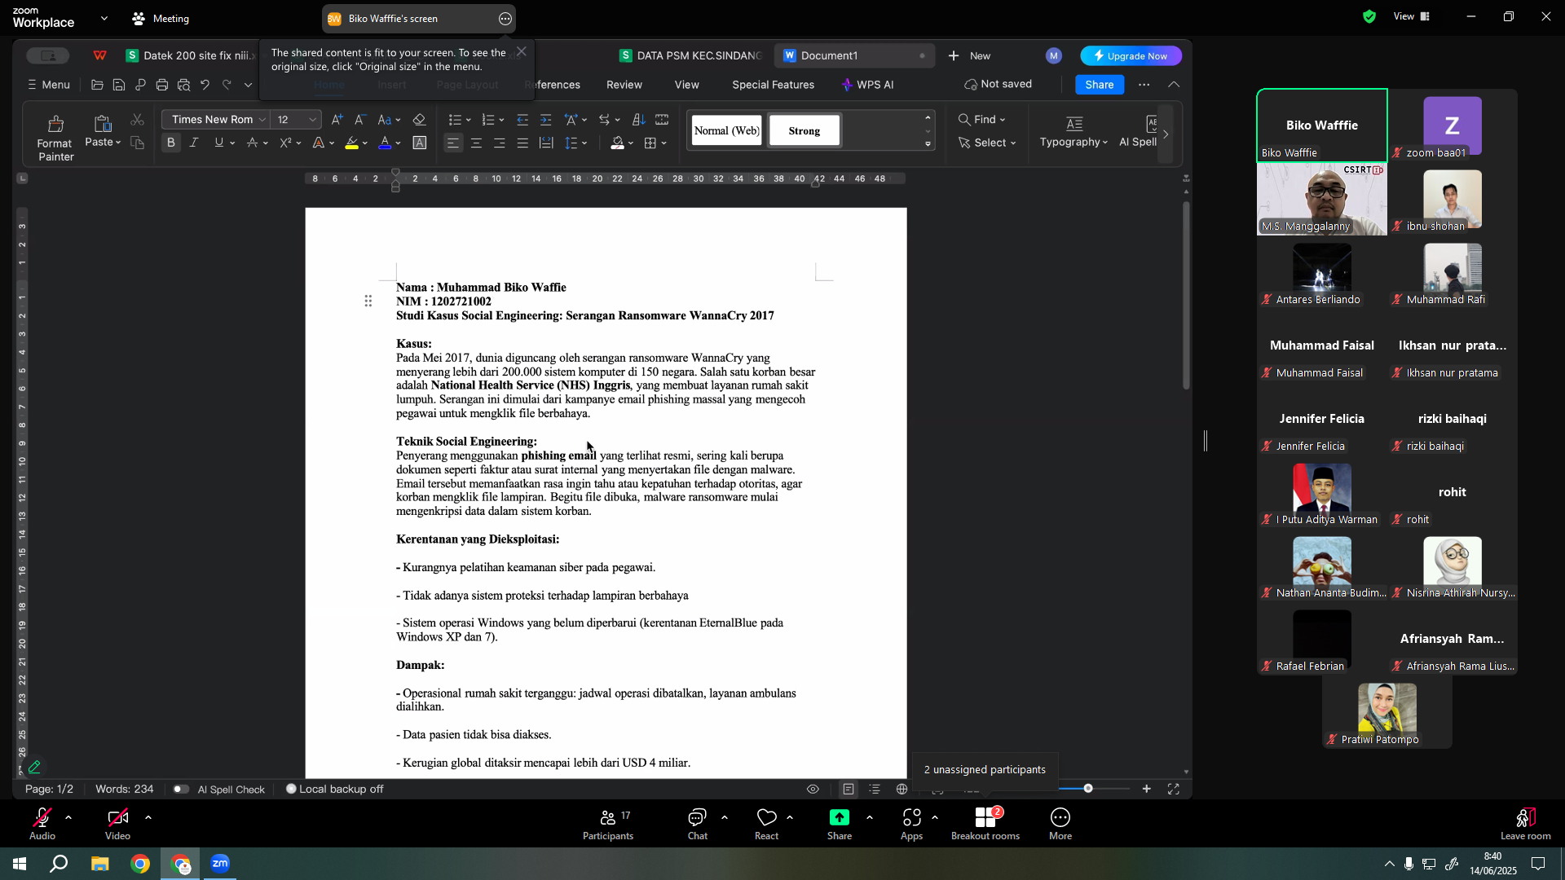Select the Justify alignment option
1565x880 pixels.
pyautogui.click(x=522, y=143)
